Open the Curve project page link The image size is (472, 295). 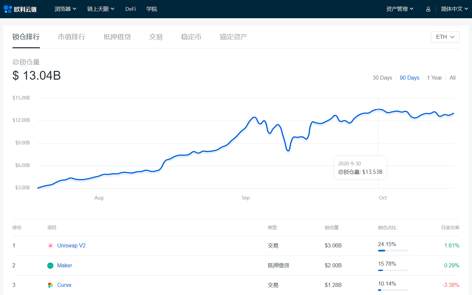64,285
